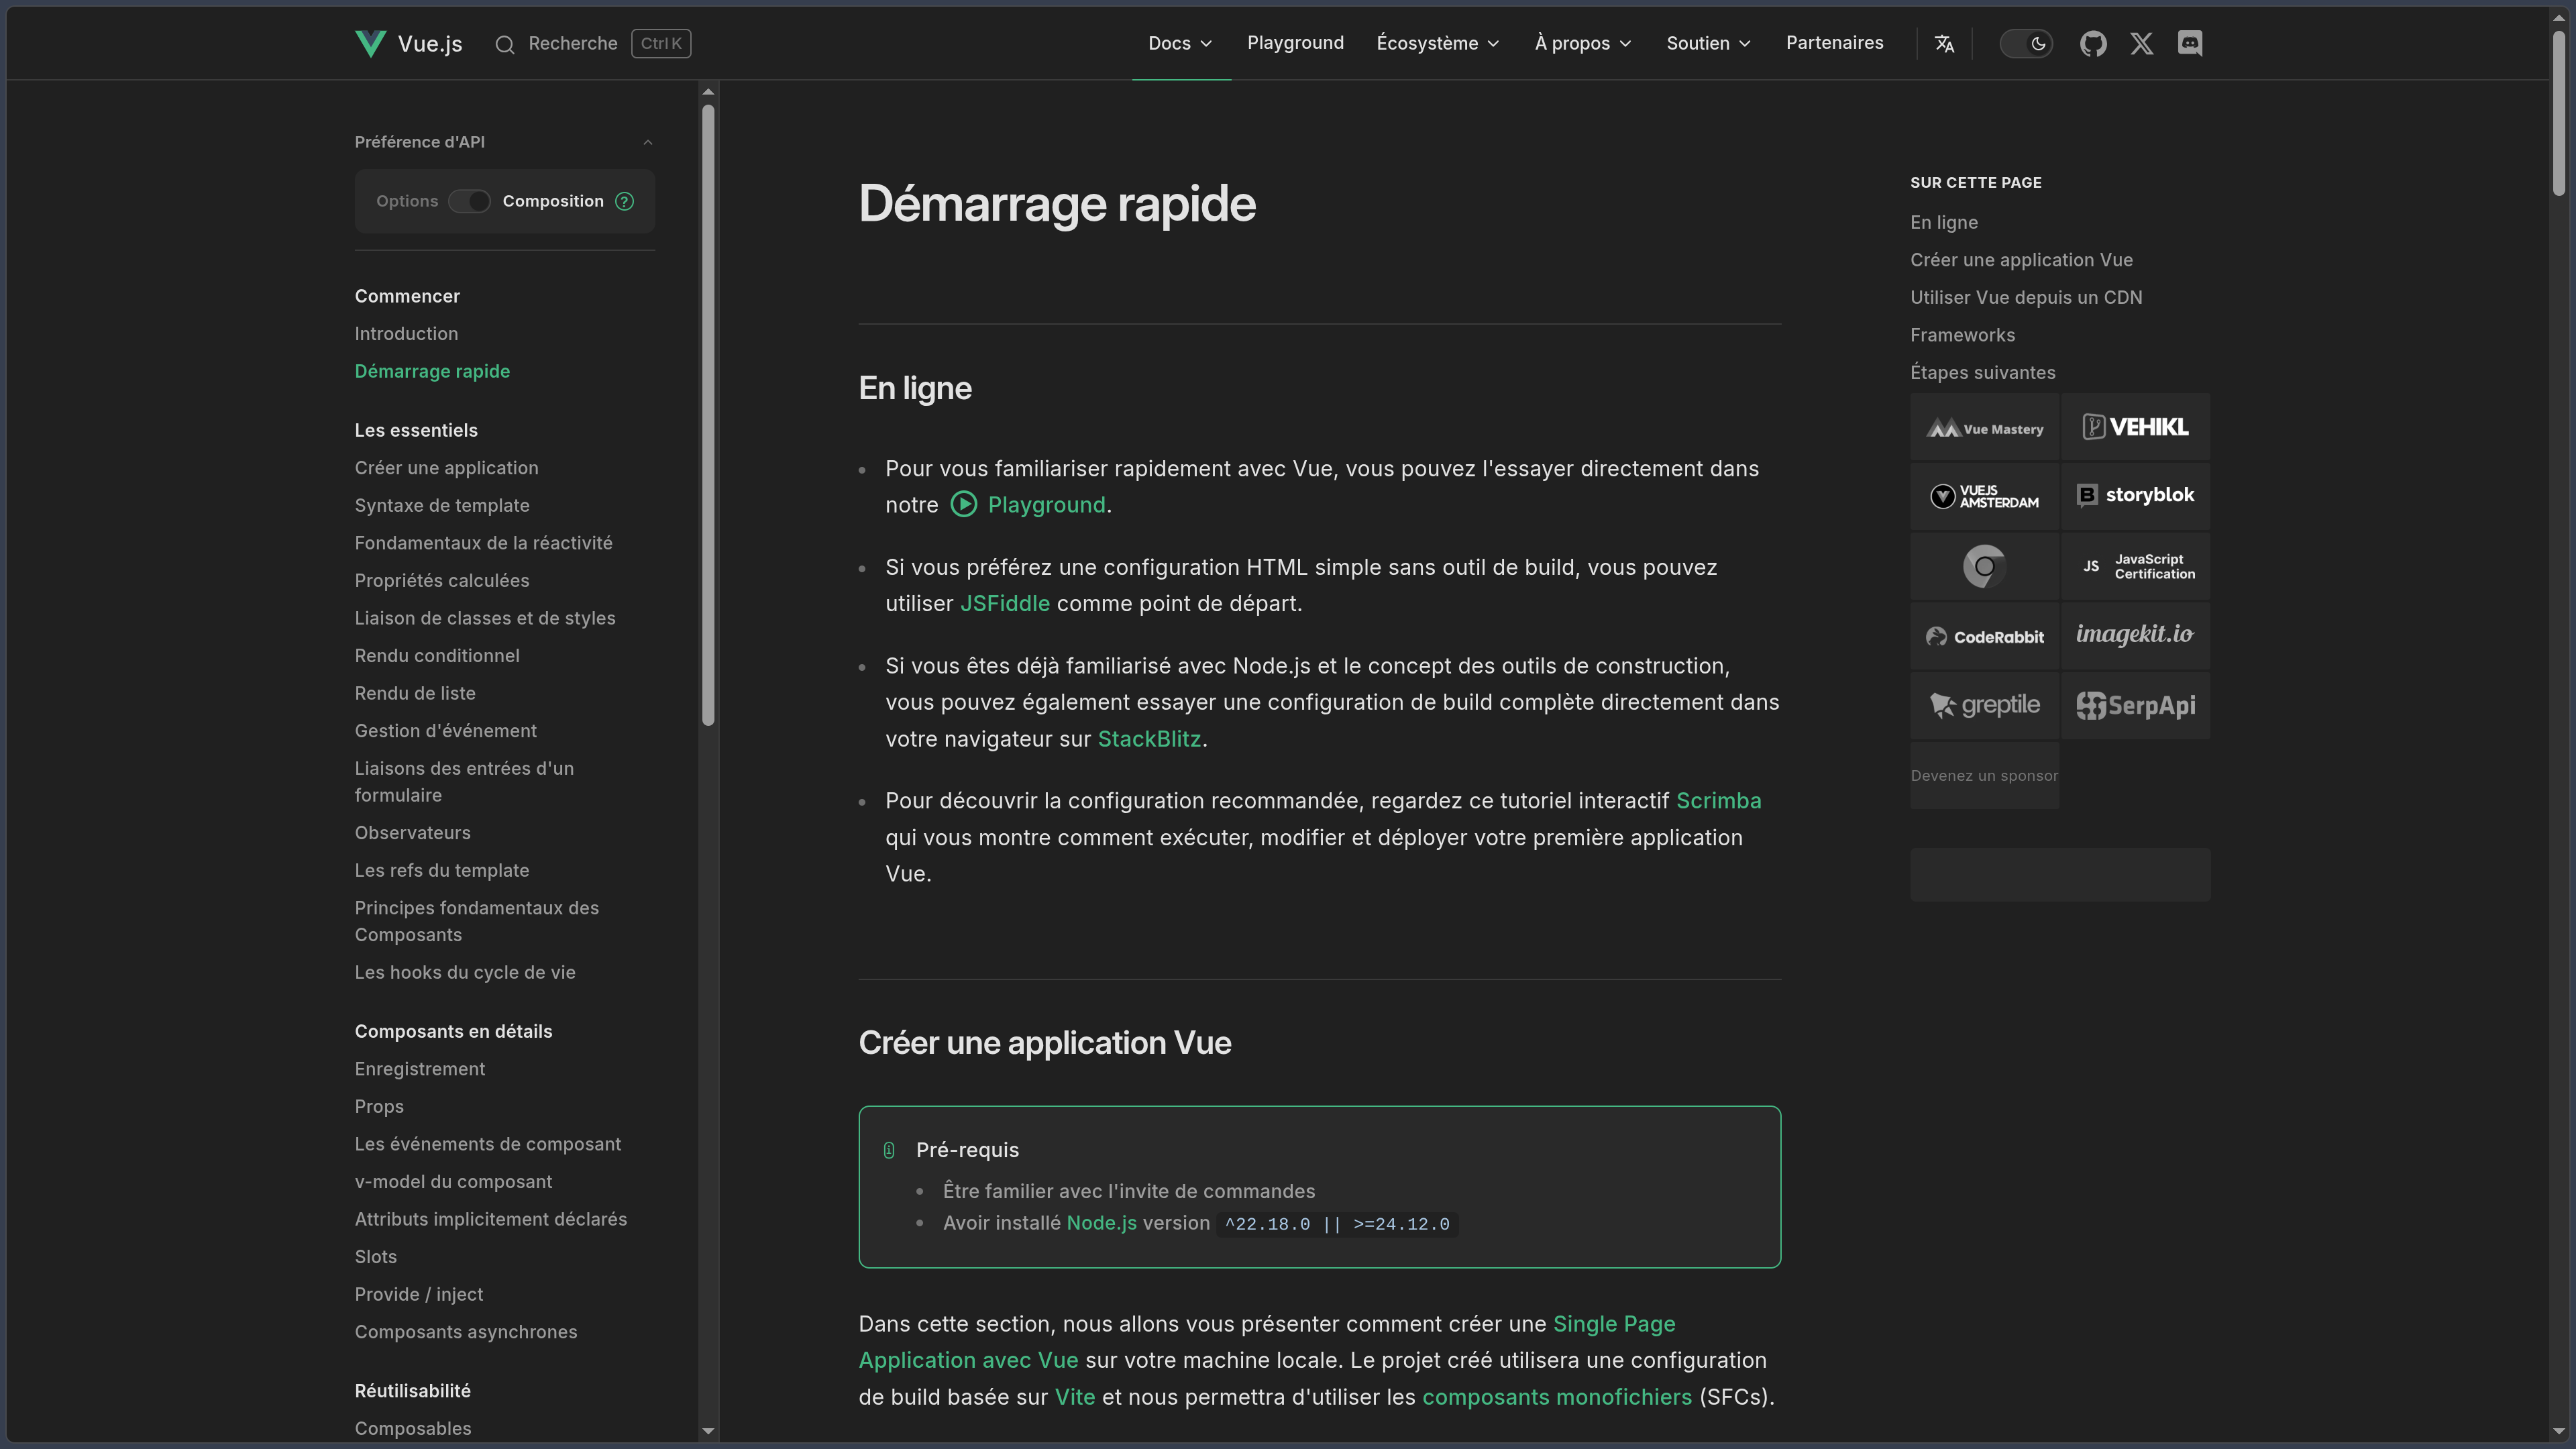Follow the StackBlitz link
The image size is (2576, 1449).
pyautogui.click(x=1149, y=739)
